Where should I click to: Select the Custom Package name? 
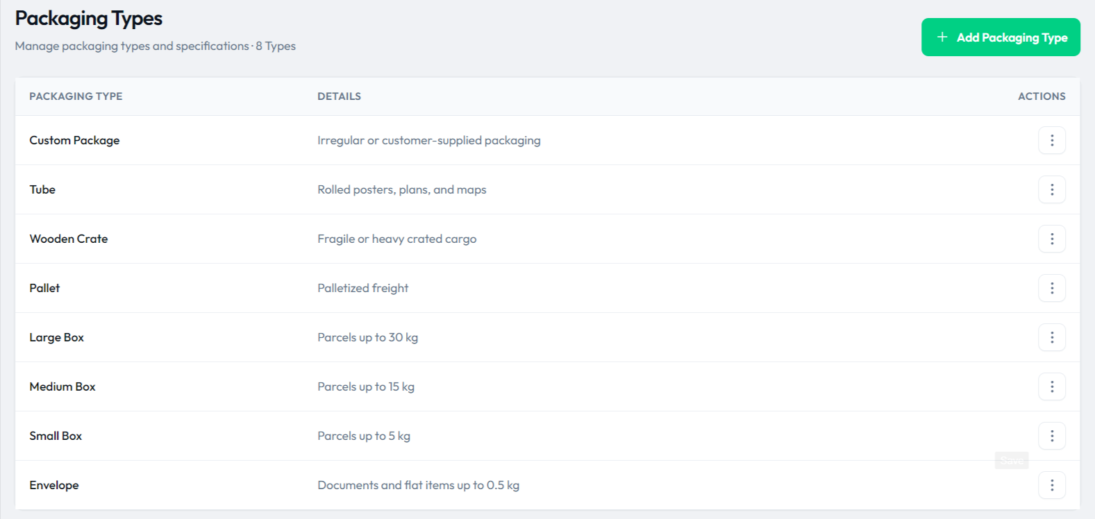[74, 140]
